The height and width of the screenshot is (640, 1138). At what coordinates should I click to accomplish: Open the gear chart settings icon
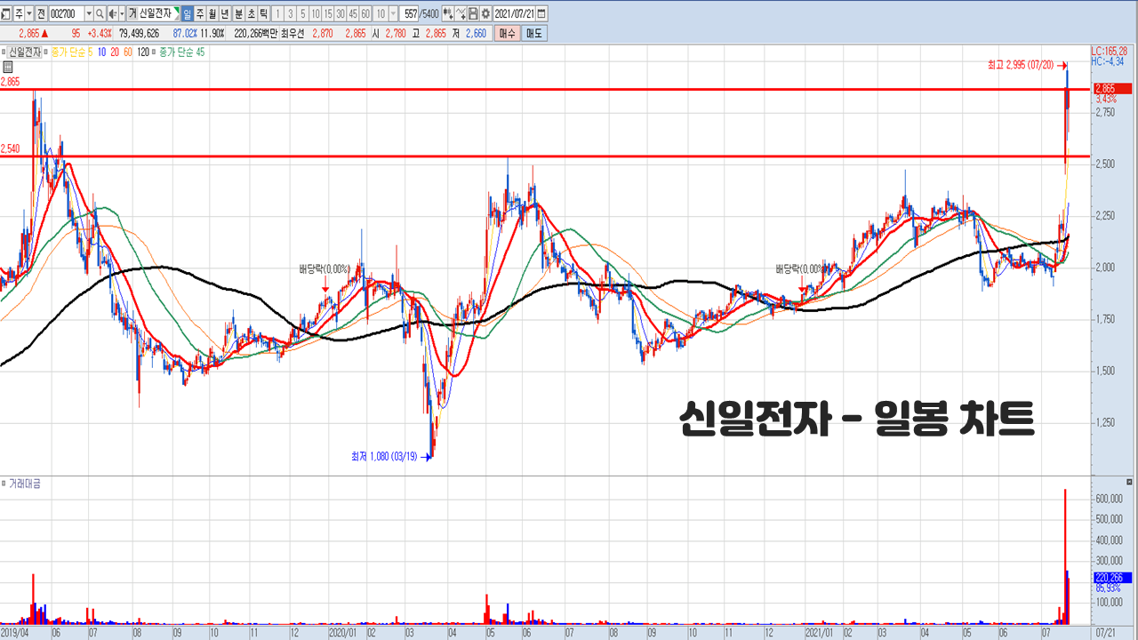point(485,13)
